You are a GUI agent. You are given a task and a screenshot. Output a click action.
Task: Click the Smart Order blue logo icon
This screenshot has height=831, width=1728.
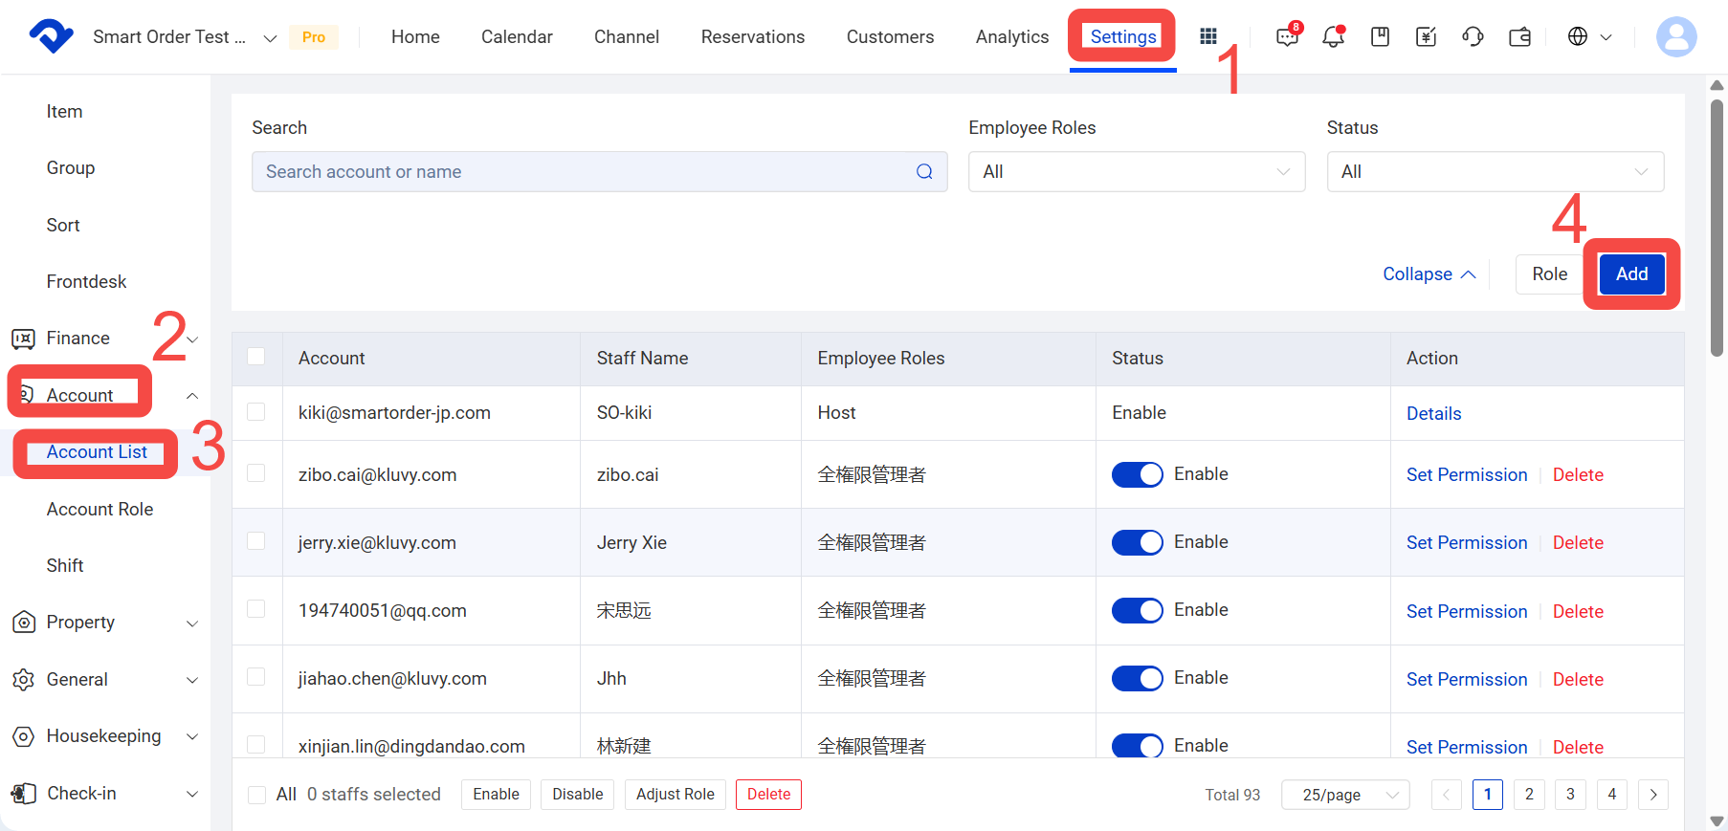click(51, 36)
